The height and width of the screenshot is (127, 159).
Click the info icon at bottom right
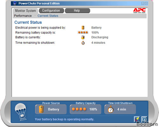[144, 119]
